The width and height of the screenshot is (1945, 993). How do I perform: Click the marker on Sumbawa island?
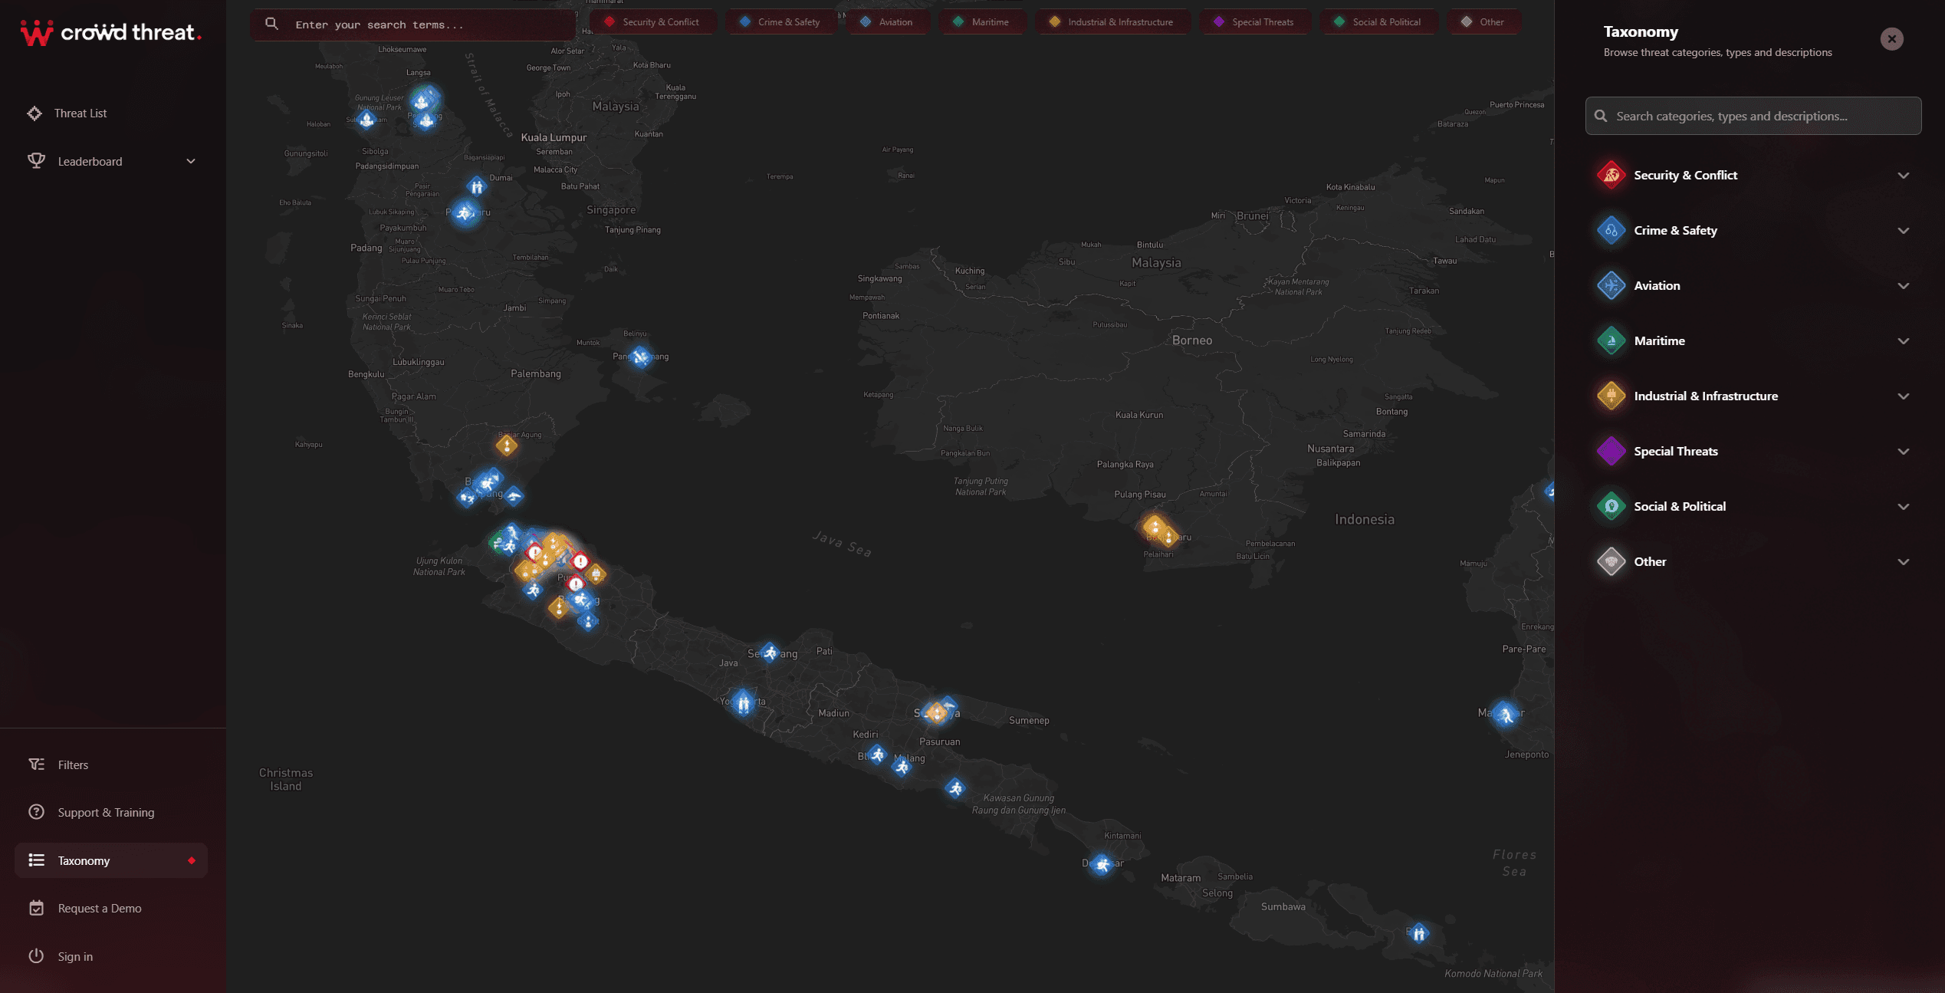[x=1419, y=933]
